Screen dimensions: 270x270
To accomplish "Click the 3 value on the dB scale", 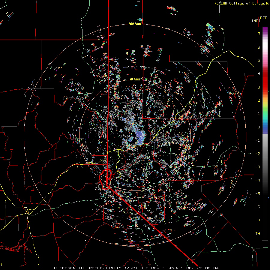I will (259, 87).
